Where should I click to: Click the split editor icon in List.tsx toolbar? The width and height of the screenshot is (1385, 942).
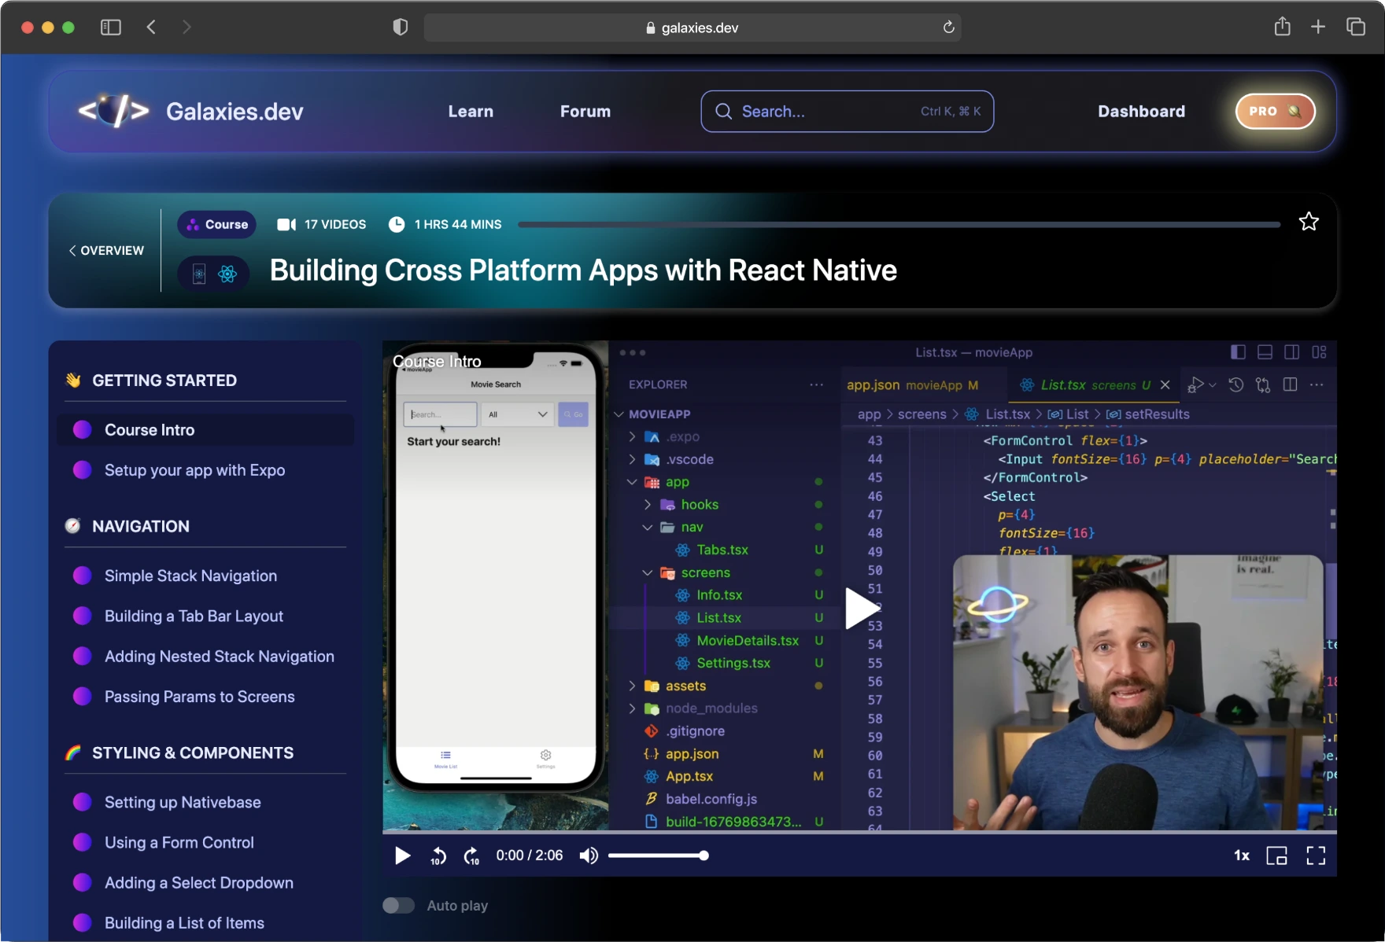click(1290, 385)
